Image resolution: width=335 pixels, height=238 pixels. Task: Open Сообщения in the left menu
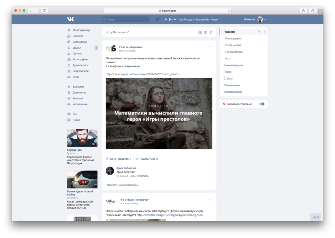(x=79, y=42)
